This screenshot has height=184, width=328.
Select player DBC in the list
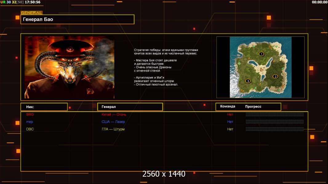[x=30, y=129]
